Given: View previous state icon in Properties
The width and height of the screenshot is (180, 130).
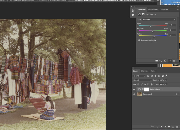Looking at the screenshot, I should tap(161, 61).
